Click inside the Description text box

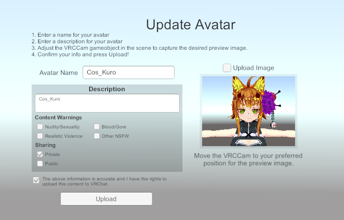click(x=107, y=103)
